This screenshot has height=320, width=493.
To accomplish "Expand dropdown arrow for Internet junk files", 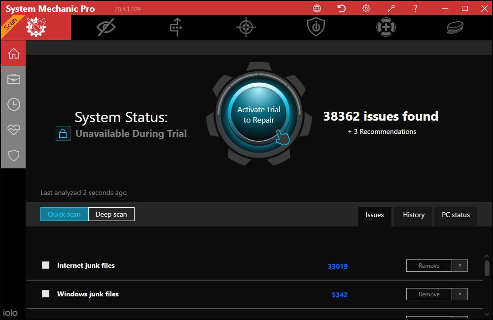I will pyautogui.click(x=459, y=266).
